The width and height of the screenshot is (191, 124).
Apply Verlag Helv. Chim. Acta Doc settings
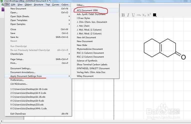(95, 72)
